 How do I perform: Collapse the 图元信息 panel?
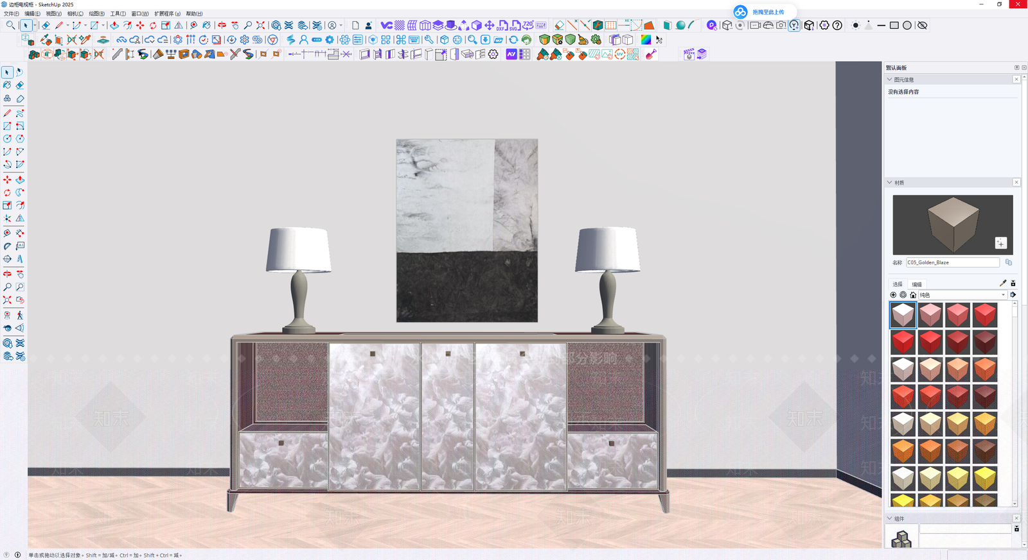(x=890, y=80)
